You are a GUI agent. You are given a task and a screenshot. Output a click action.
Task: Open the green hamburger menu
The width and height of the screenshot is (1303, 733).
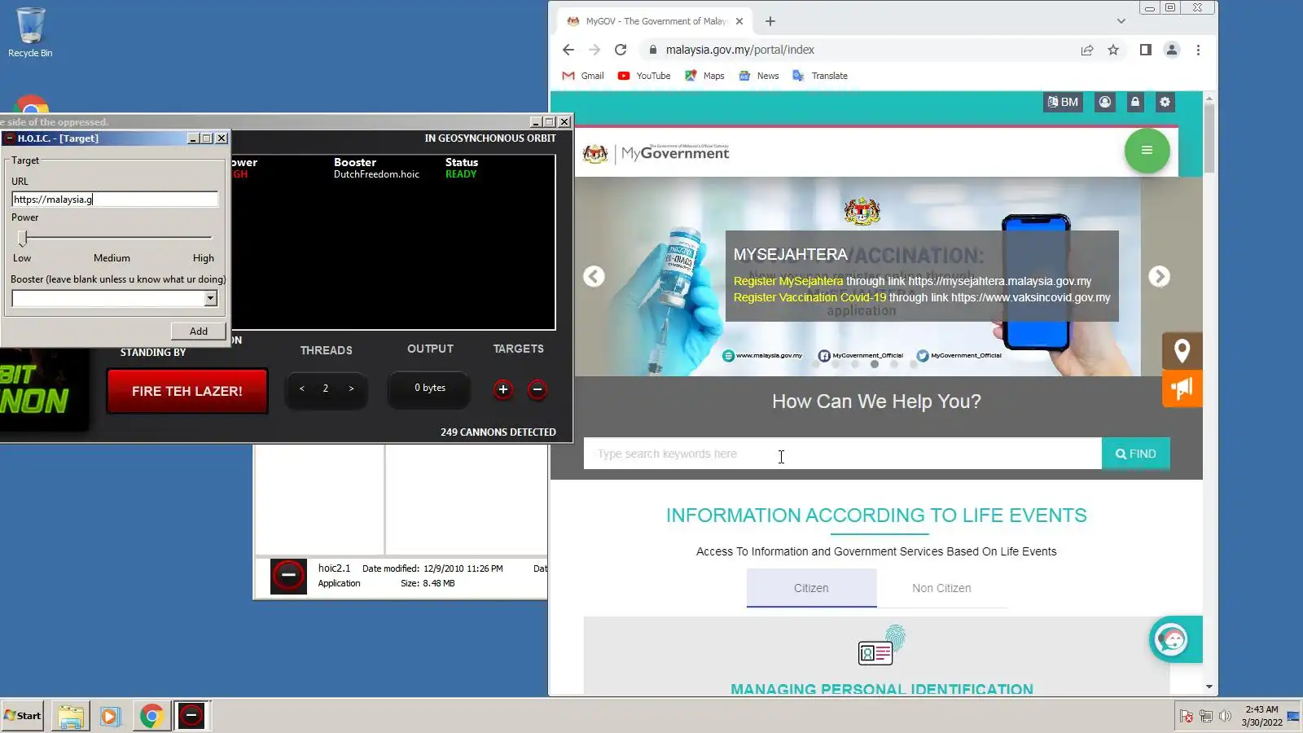click(1147, 150)
